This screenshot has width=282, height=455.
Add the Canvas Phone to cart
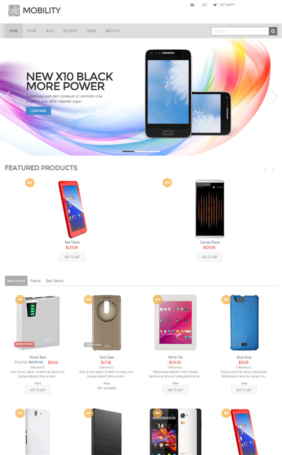210,257
